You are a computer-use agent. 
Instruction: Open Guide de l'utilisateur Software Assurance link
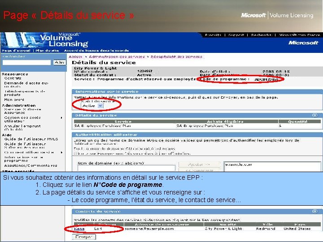click(x=25, y=146)
